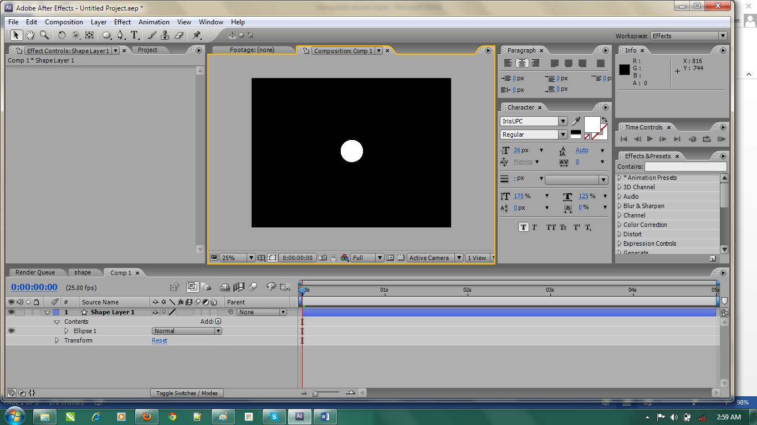Click Reset next to Transform
Viewport: 757px width, 425px height.
(x=159, y=340)
